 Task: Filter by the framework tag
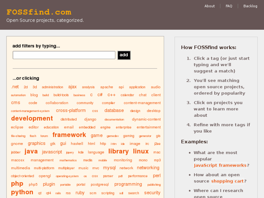pyautogui.click(x=69, y=135)
